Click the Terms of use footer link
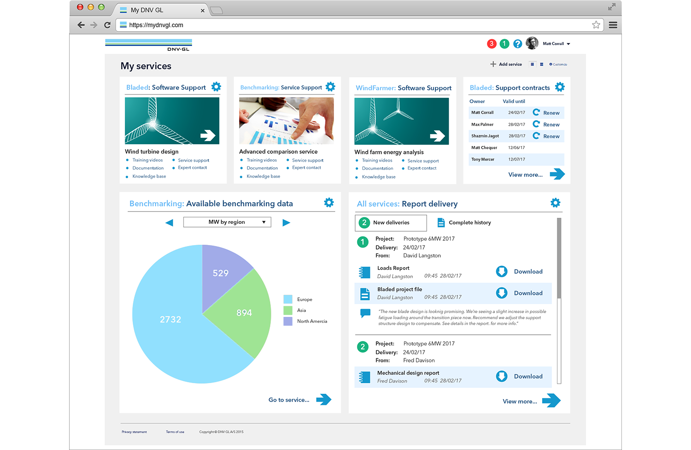The height and width of the screenshot is (450, 691). 175,432
